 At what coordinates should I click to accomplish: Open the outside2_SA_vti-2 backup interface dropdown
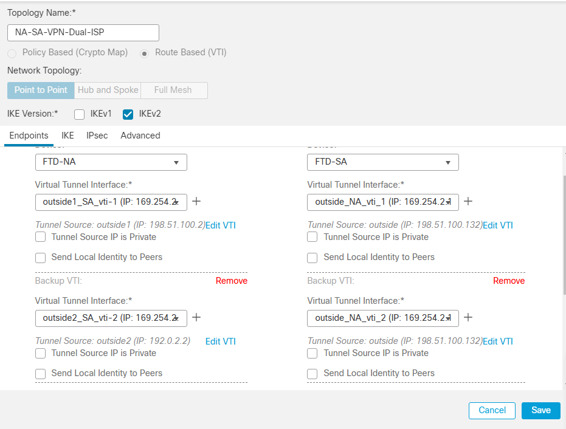(x=111, y=318)
